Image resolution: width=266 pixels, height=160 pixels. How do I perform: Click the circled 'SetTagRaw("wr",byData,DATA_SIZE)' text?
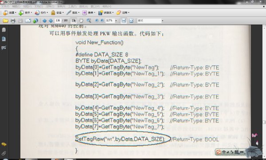(120, 139)
